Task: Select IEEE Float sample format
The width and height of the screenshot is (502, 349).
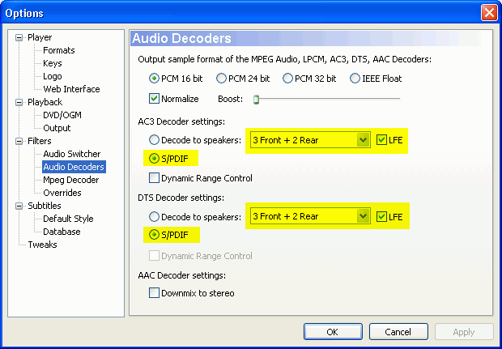Action: point(355,79)
